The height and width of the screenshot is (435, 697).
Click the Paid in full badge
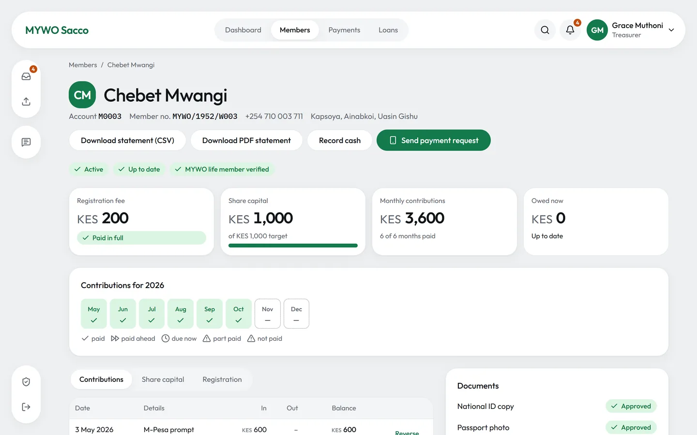click(141, 238)
